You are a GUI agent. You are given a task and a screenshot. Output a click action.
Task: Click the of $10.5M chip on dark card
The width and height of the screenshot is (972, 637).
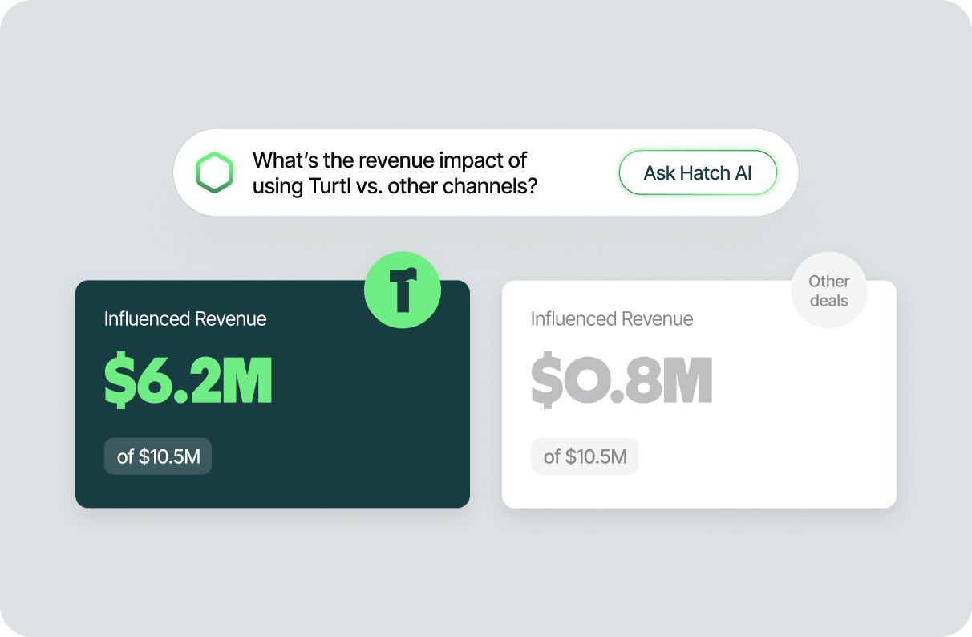[x=158, y=456]
